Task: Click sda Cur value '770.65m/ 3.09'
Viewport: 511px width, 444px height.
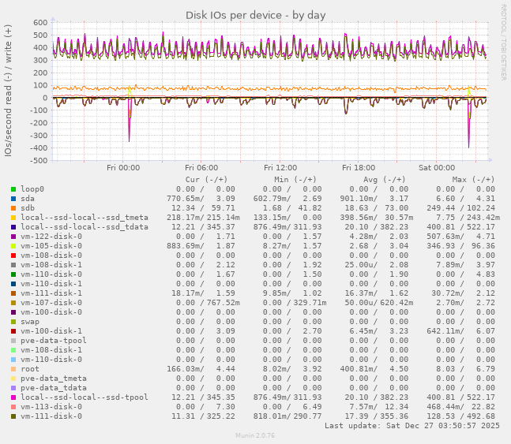Action: 201,199
